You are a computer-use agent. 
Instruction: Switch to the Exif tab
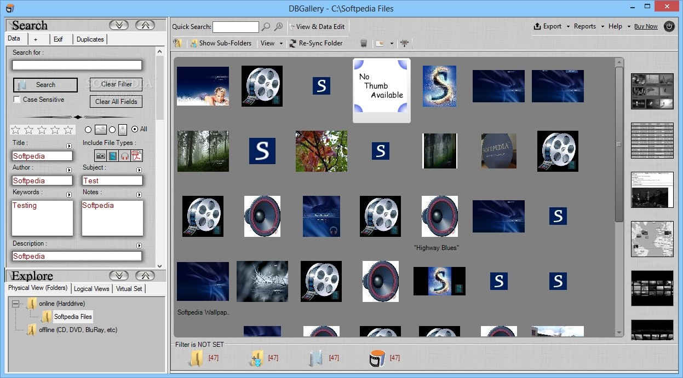click(58, 39)
